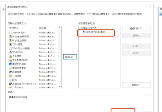Click the 策略的结果集 icon
162x112 pixels.
pyautogui.click(x=10, y=68)
